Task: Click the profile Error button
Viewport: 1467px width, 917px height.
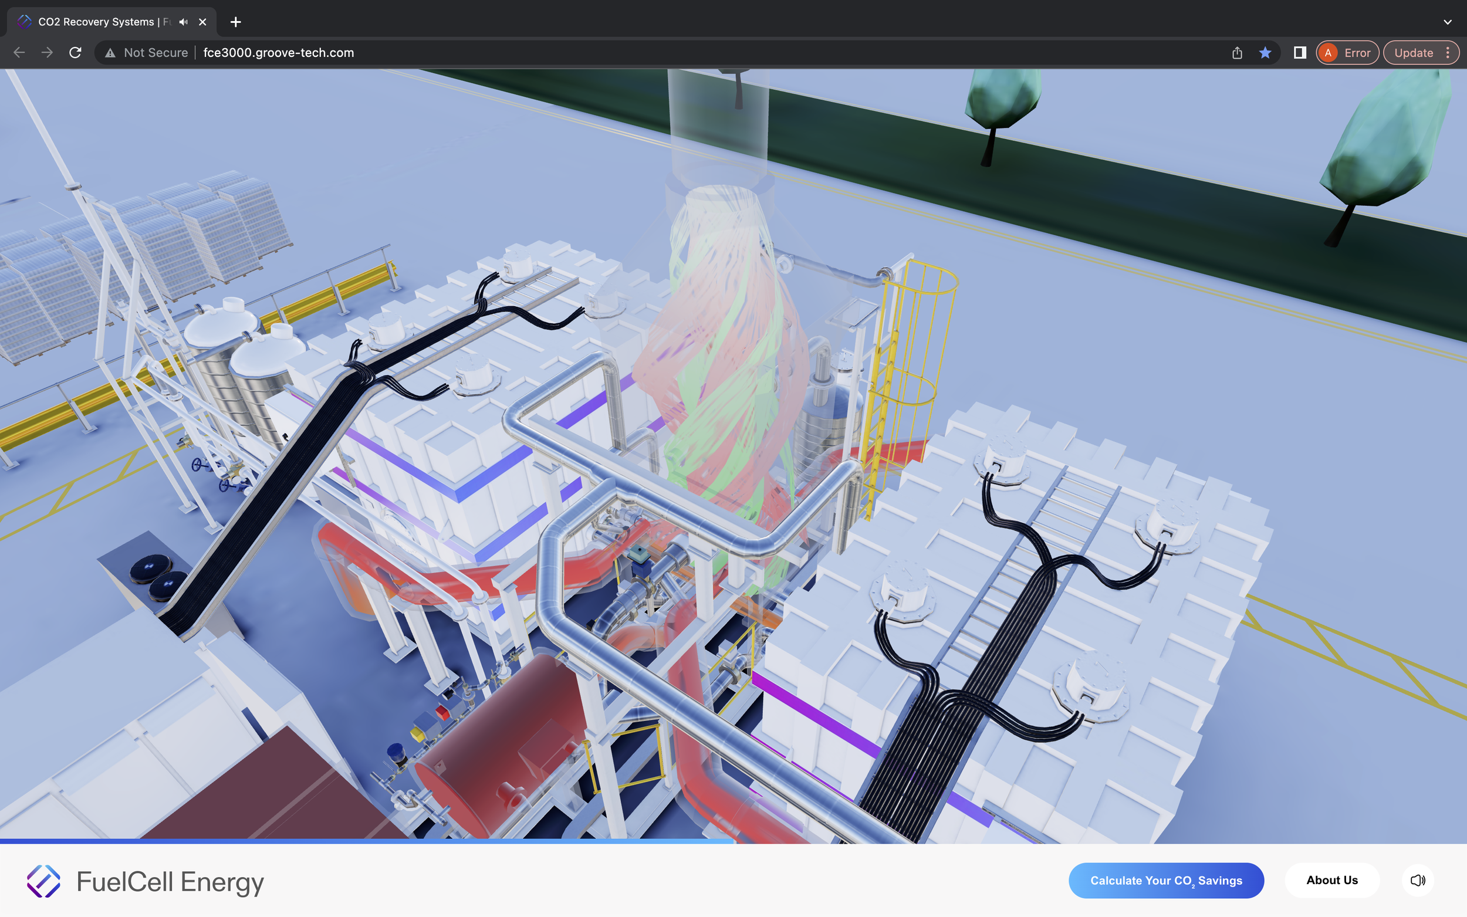Action: 1347,53
